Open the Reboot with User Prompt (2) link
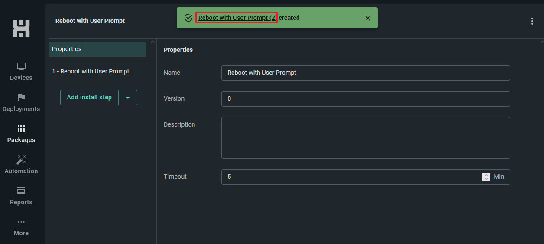 [237, 18]
